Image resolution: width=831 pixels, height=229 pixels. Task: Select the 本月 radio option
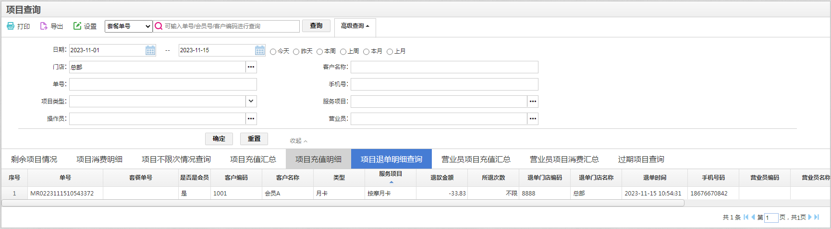coord(366,52)
